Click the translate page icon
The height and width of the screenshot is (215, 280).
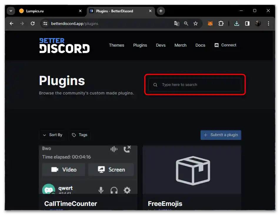176,23
